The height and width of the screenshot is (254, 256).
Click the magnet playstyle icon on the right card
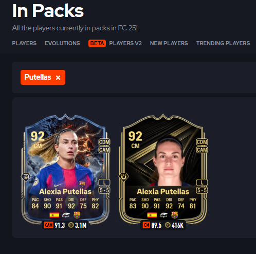point(124,177)
